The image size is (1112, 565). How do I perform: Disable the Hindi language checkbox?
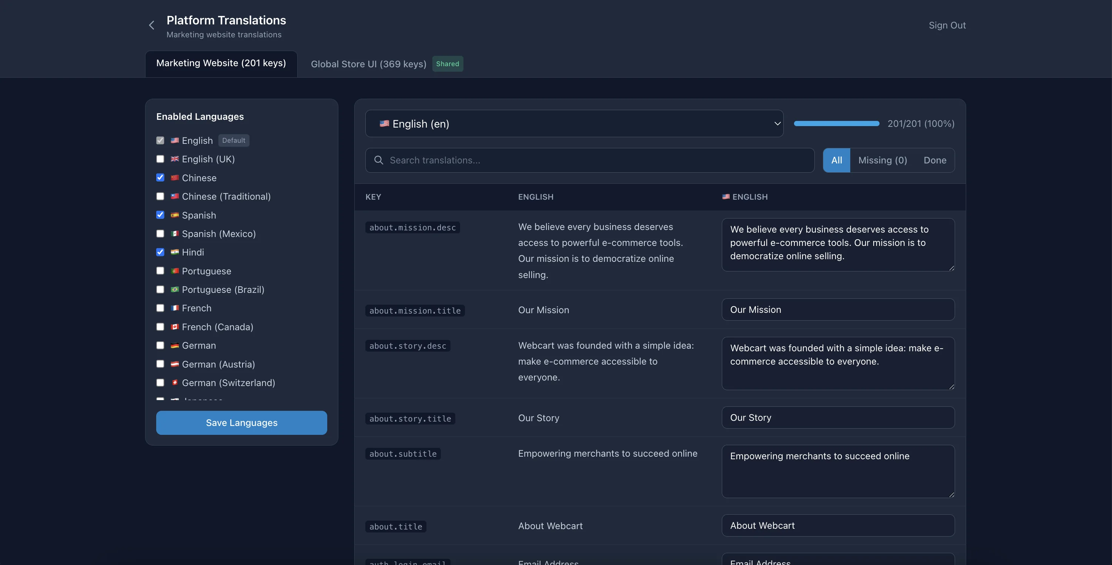coord(160,252)
